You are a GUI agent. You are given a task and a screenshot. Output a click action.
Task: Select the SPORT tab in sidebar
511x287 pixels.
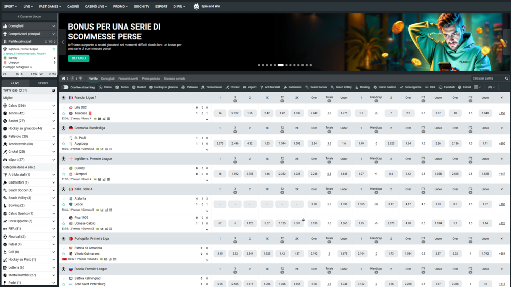(43, 83)
